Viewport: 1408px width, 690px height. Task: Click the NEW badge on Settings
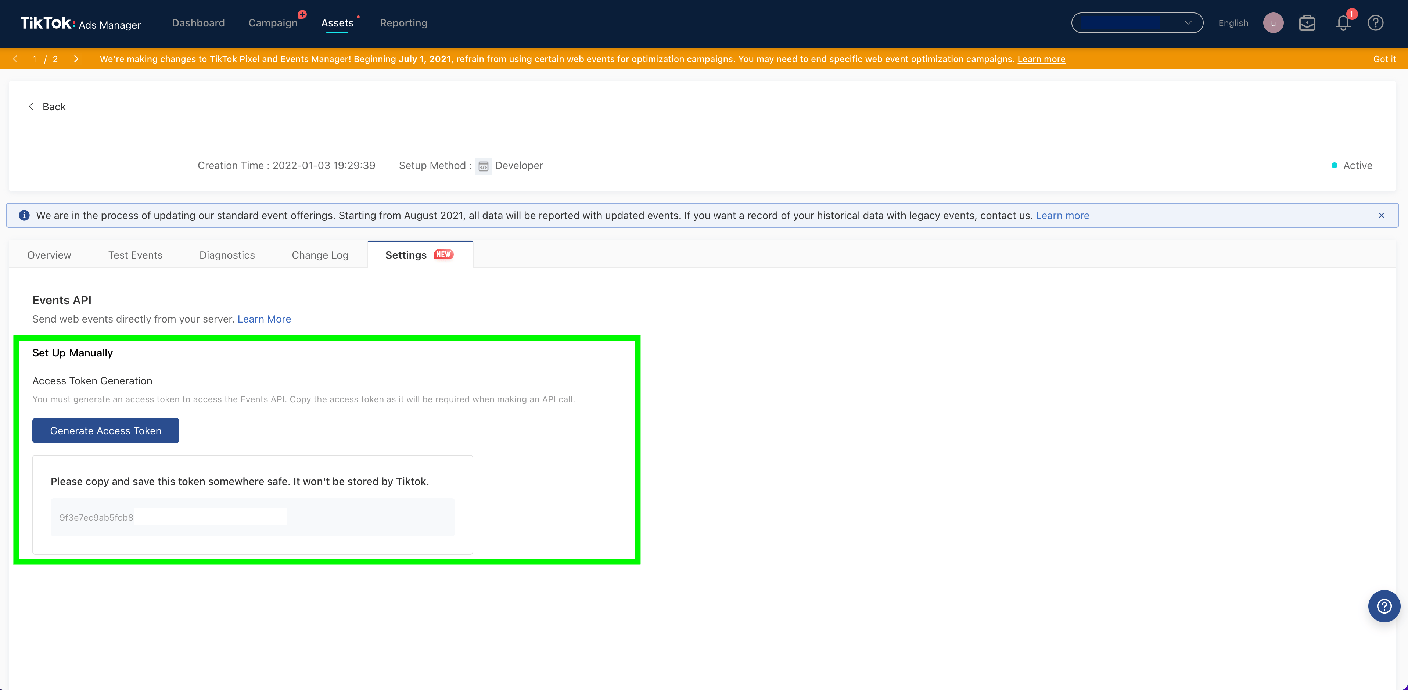pos(443,255)
